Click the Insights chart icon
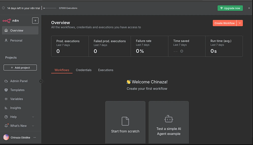 pos(6,108)
